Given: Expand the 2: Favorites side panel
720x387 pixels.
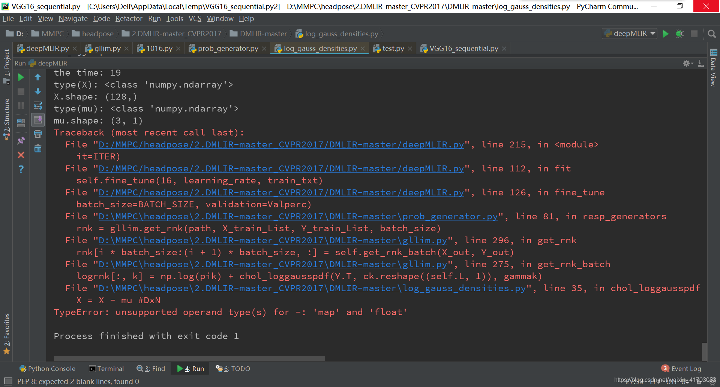Looking at the screenshot, I should tap(6, 333).
